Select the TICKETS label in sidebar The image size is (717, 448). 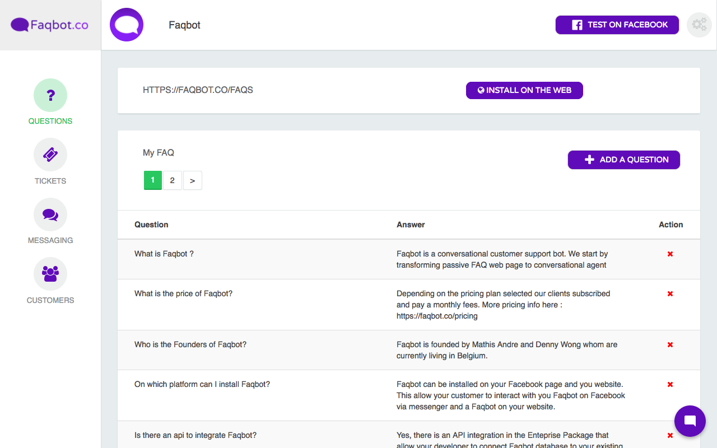pos(50,181)
